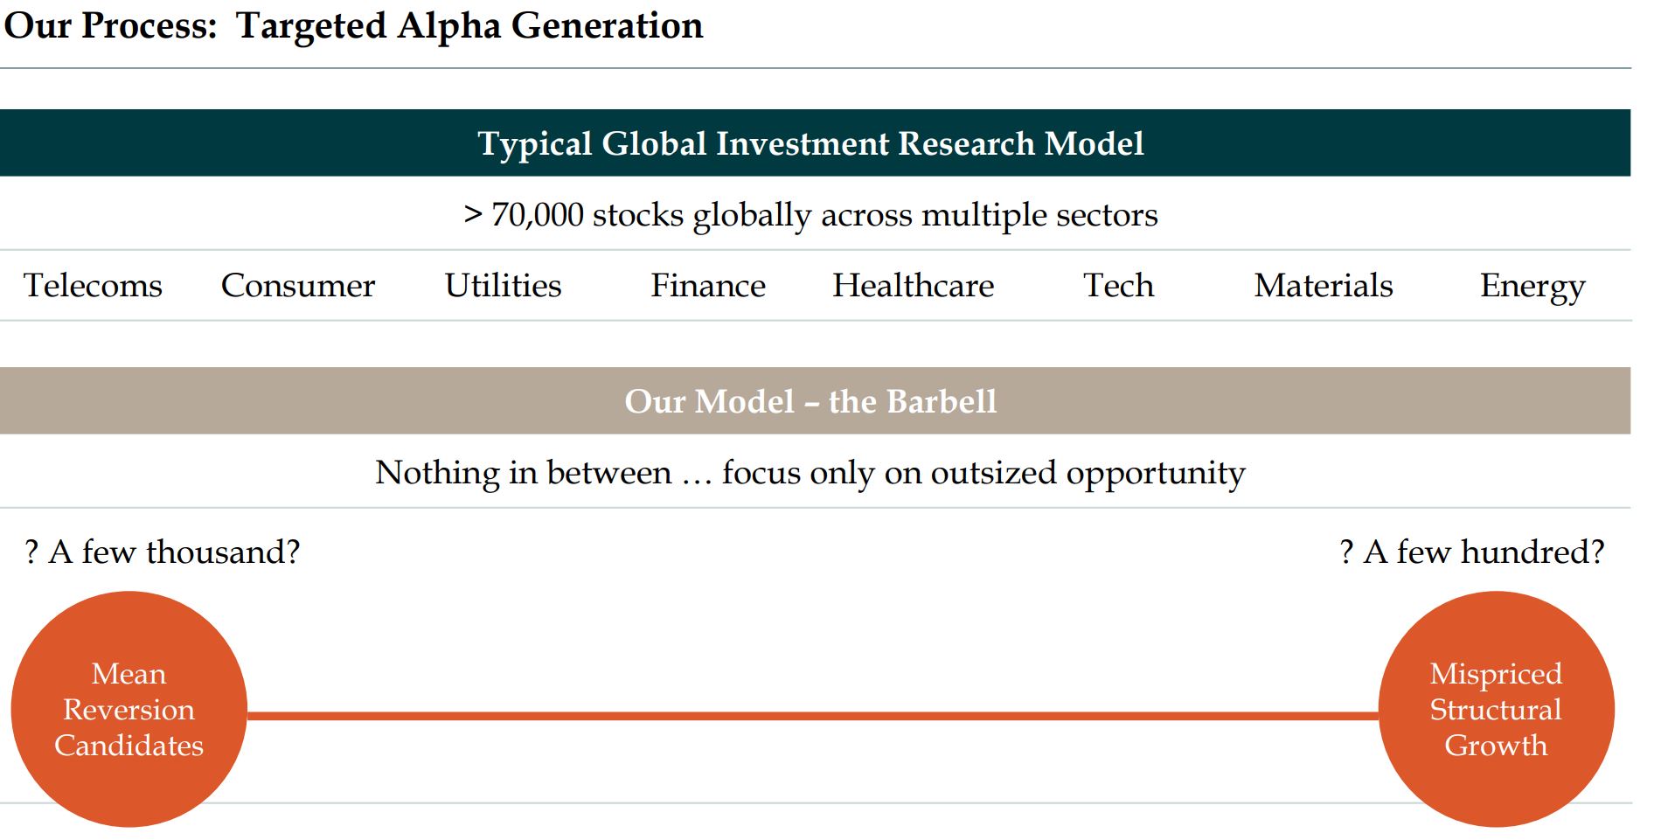Viewport: 1661px width, 840px height.
Task: Click the '? A few hundred?' text
Action: [1472, 552]
